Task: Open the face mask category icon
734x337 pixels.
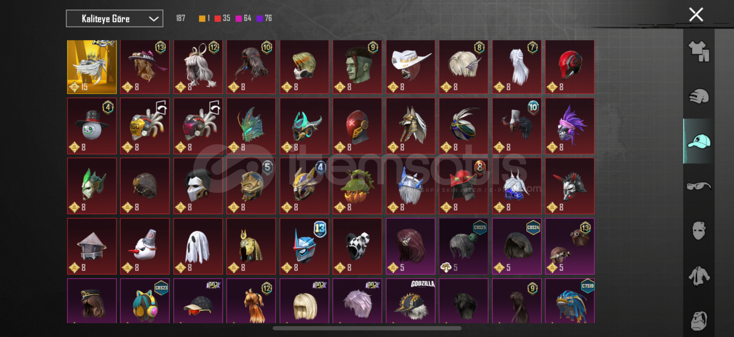Action: click(x=699, y=231)
